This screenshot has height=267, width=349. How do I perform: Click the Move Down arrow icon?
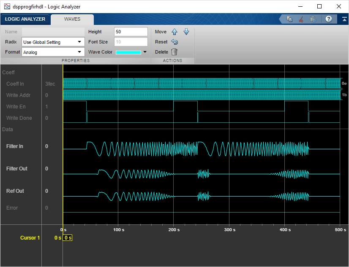click(x=186, y=32)
